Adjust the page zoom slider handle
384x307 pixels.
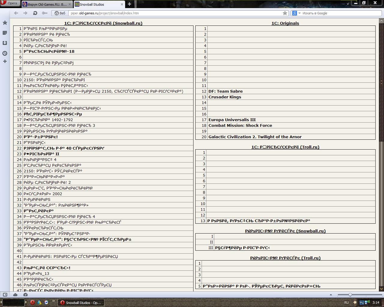[350, 295]
